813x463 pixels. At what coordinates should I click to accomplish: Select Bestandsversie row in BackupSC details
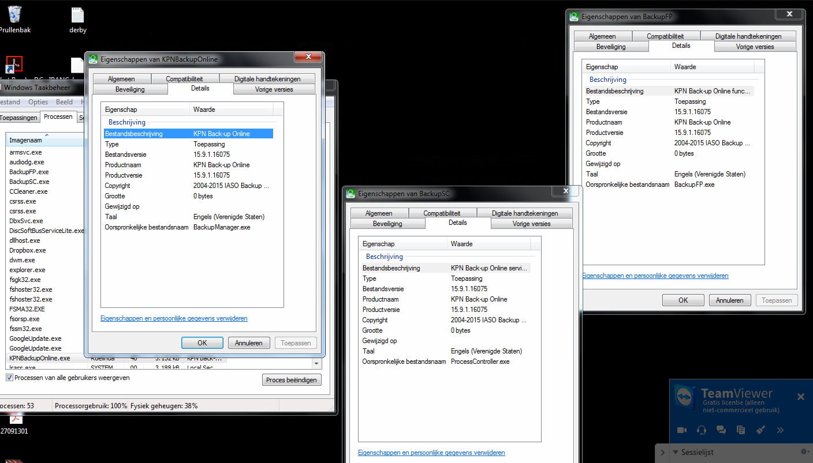click(446, 289)
